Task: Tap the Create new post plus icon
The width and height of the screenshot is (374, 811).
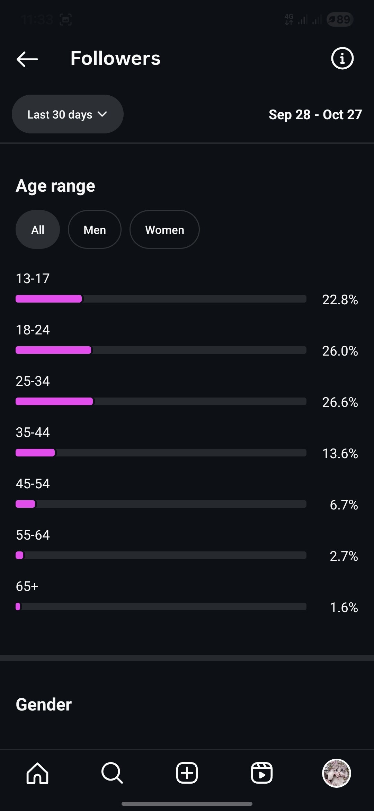Action: pos(187,773)
